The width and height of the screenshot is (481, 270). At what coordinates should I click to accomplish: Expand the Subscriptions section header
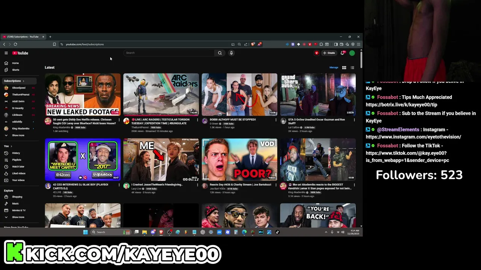14,81
